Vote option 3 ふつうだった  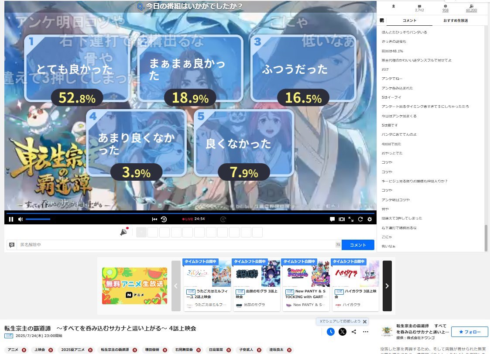pos(303,68)
